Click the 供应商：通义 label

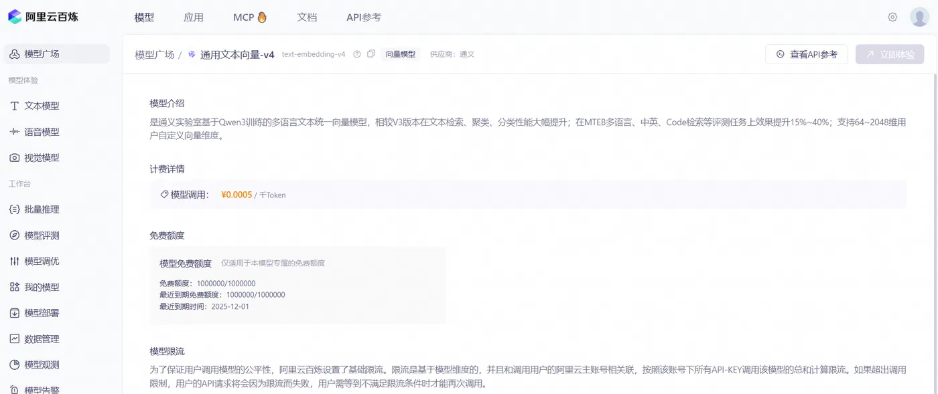452,54
